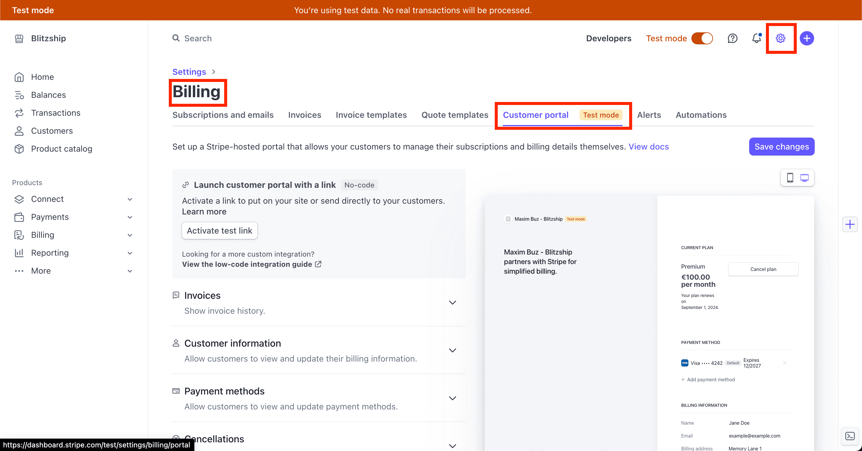Click the 'No-code' badge

[x=359, y=185]
